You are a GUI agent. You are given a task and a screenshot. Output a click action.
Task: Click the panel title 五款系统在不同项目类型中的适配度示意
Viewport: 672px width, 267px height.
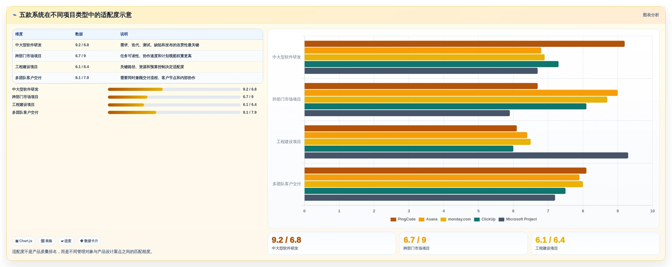pos(76,15)
